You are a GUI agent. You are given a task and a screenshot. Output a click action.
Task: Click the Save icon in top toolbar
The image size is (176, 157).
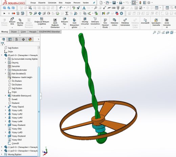[x=114, y=3]
